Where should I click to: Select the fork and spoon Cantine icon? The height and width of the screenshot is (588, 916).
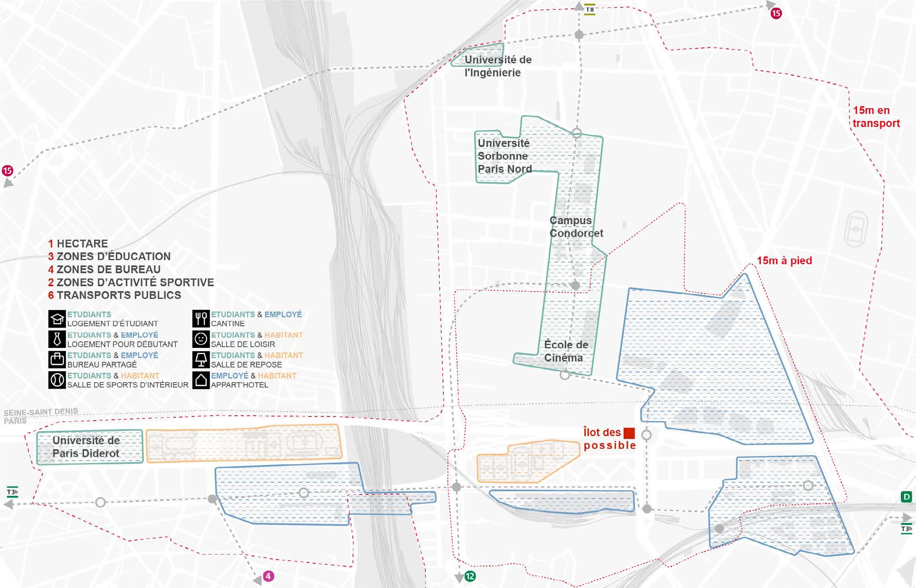[201, 319]
